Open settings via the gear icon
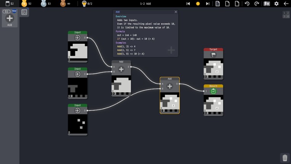This screenshot has width=291, height=164. tap(277, 3)
